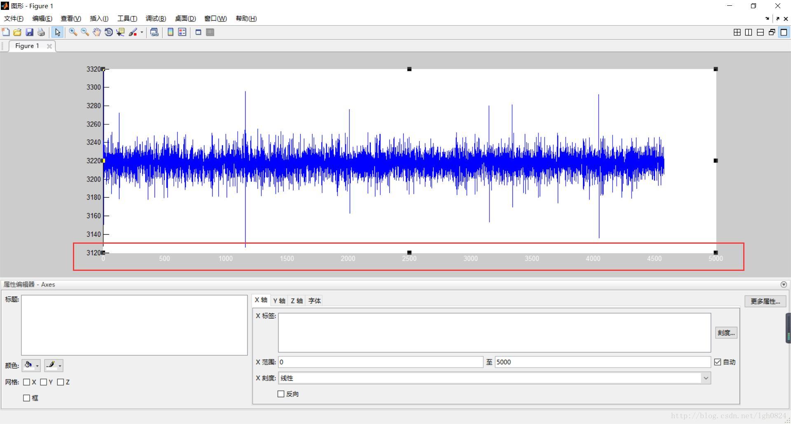Switch to the Z 轴 tab
This screenshot has height=424, width=791.
(297, 301)
